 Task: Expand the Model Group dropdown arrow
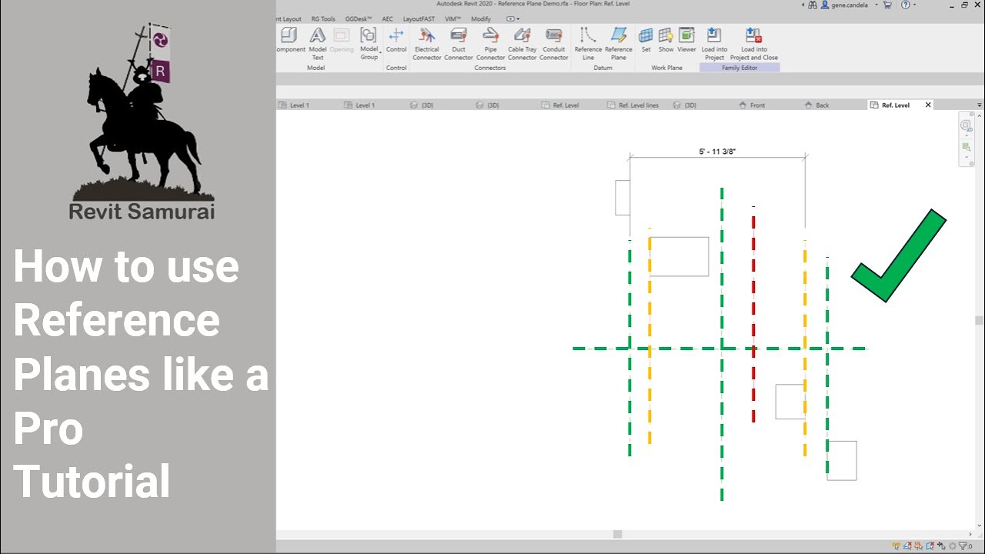pos(380,52)
